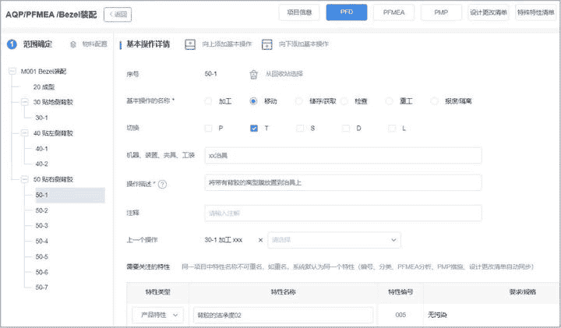The height and width of the screenshot is (328, 561).
Task: Select the 检查 radio button
Action: pos(344,101)
